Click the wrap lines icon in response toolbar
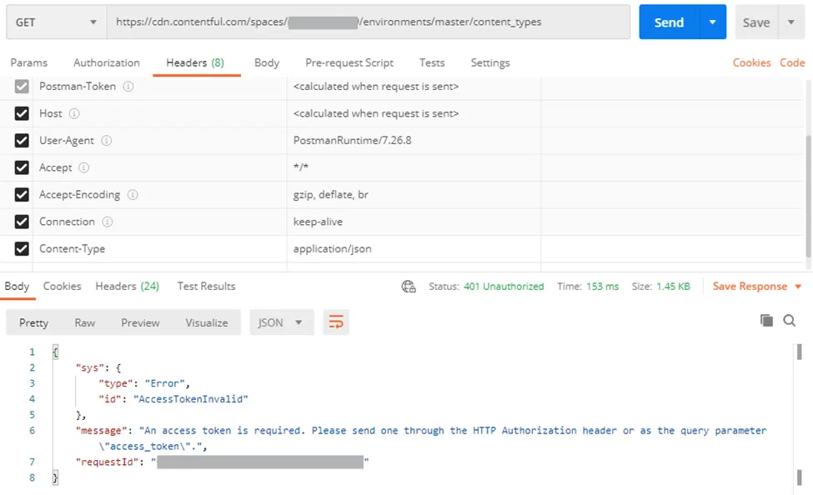Viewport: 813px width, 495px height. point(336,322)
